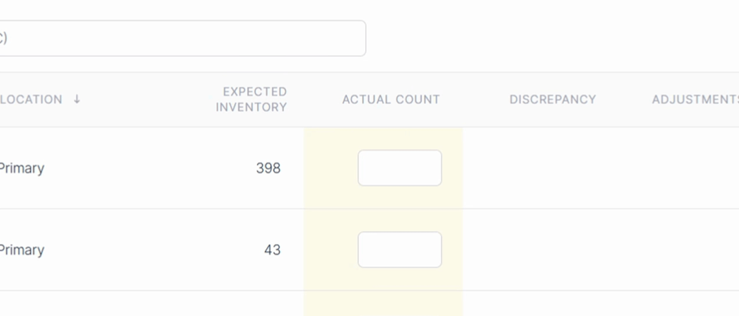Image resolution: width=739 pixels, height=316 pixels.
Task: Click the empty Discrepancy cell in the 398 row
Action: click(x=552, y=168)
